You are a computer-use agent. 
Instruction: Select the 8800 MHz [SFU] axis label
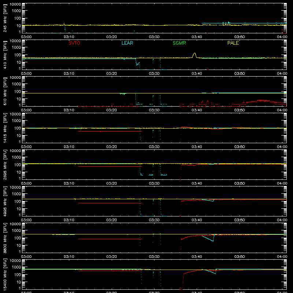click(x=5, y=238)
